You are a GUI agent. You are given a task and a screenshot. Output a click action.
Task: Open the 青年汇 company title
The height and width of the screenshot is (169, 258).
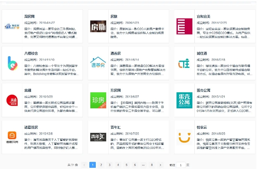click(x=116, y=127)
